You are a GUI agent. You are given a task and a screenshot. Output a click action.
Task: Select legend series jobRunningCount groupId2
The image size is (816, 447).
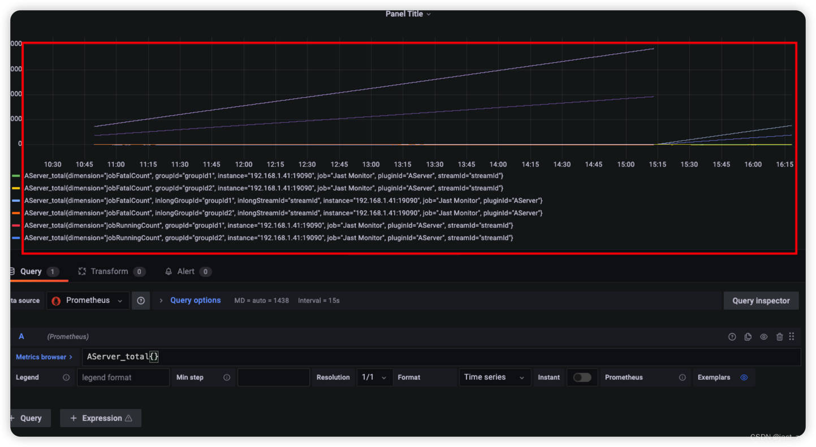coord(269,238)
